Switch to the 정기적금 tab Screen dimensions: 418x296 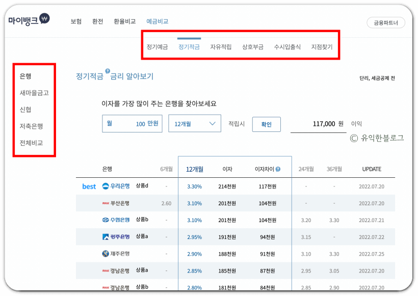189,47
